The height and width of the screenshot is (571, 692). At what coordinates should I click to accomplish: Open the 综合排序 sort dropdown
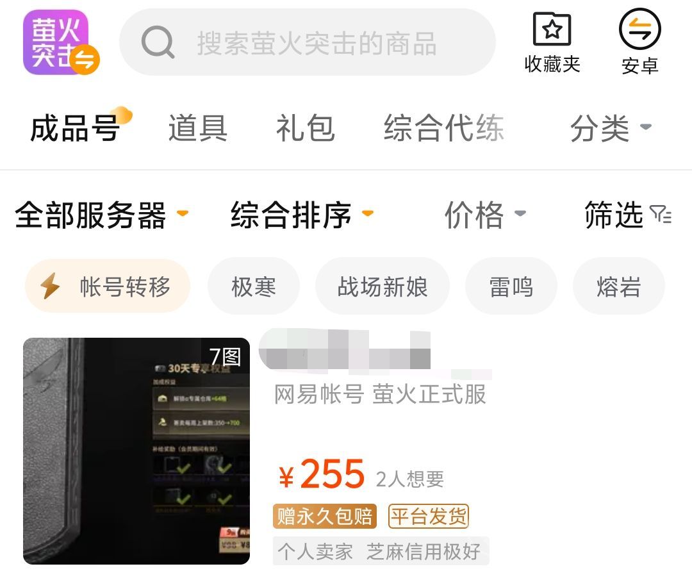302,215
